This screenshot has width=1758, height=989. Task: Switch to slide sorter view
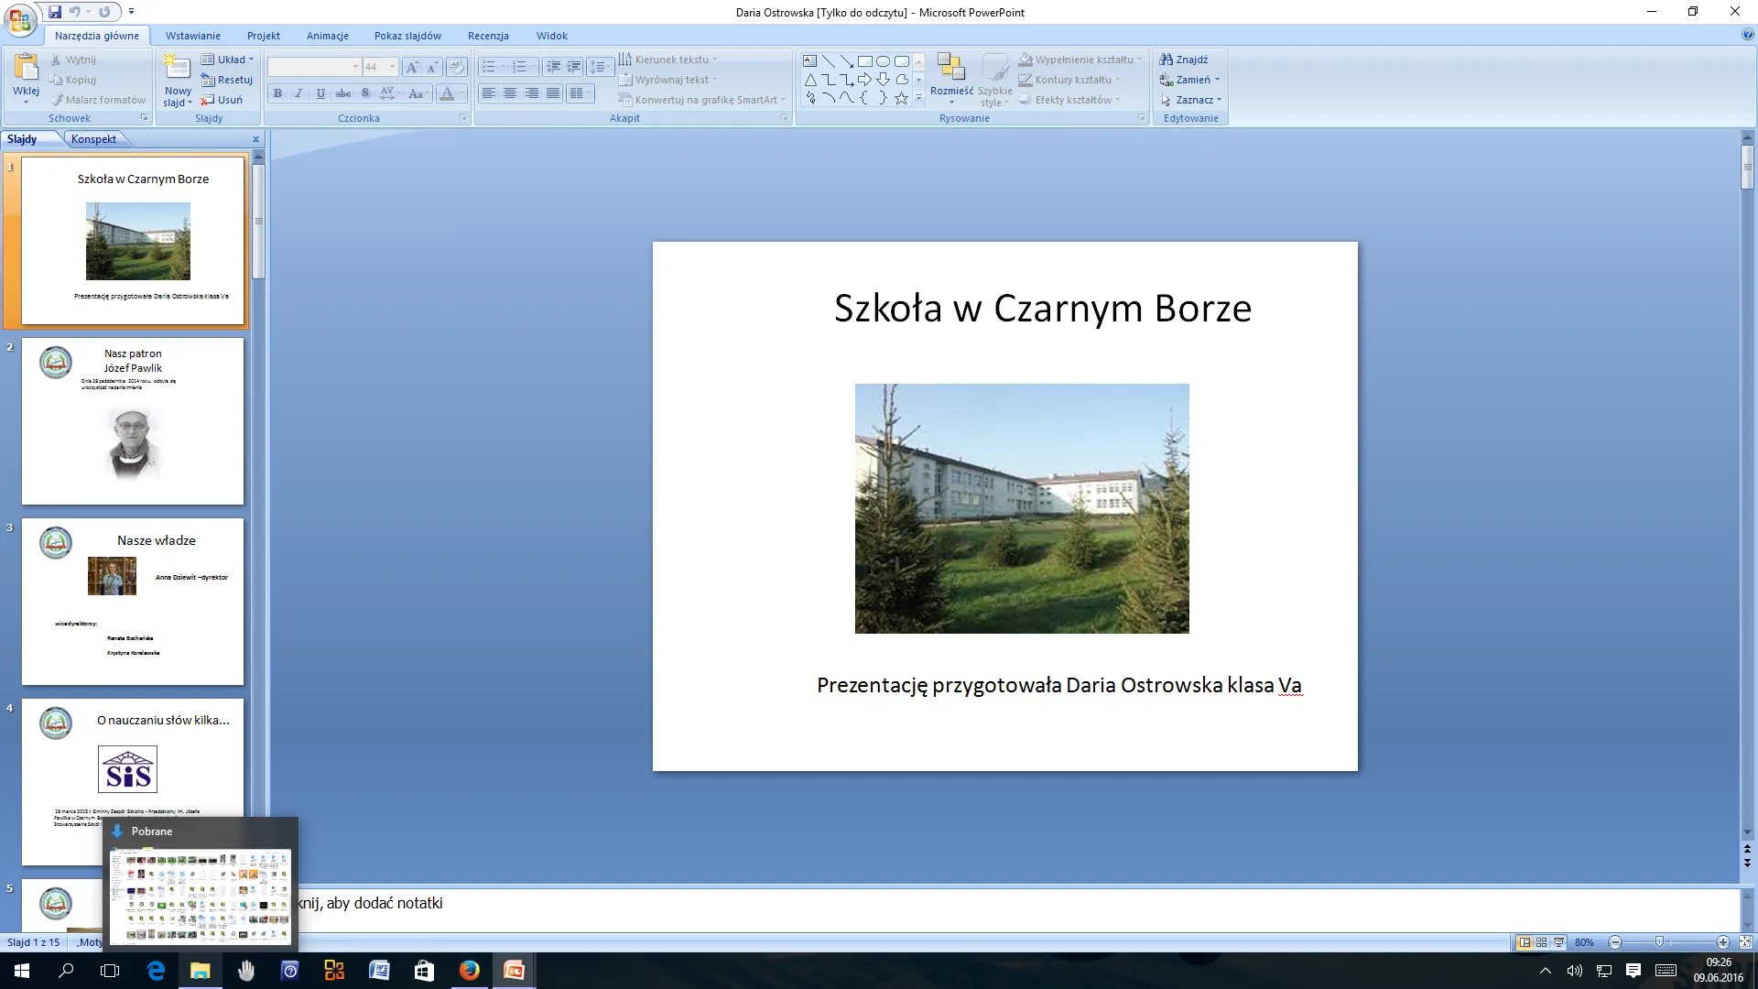pos(1542,942)
